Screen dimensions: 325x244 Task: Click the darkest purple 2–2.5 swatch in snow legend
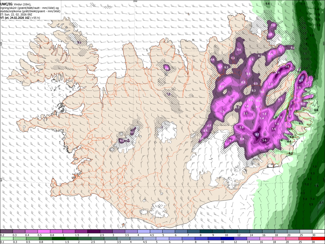pyautogui.click(x=94, y=231)
